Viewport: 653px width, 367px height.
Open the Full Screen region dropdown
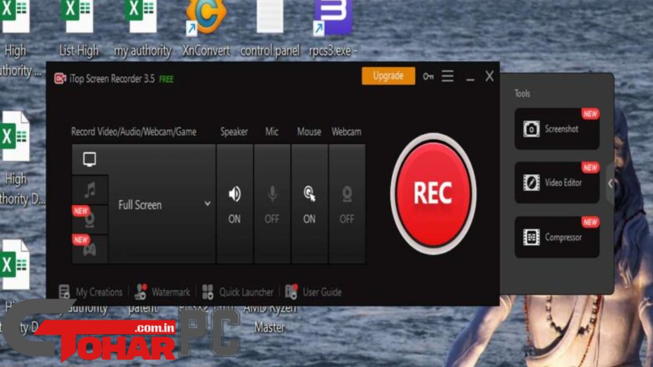[162, 204]
